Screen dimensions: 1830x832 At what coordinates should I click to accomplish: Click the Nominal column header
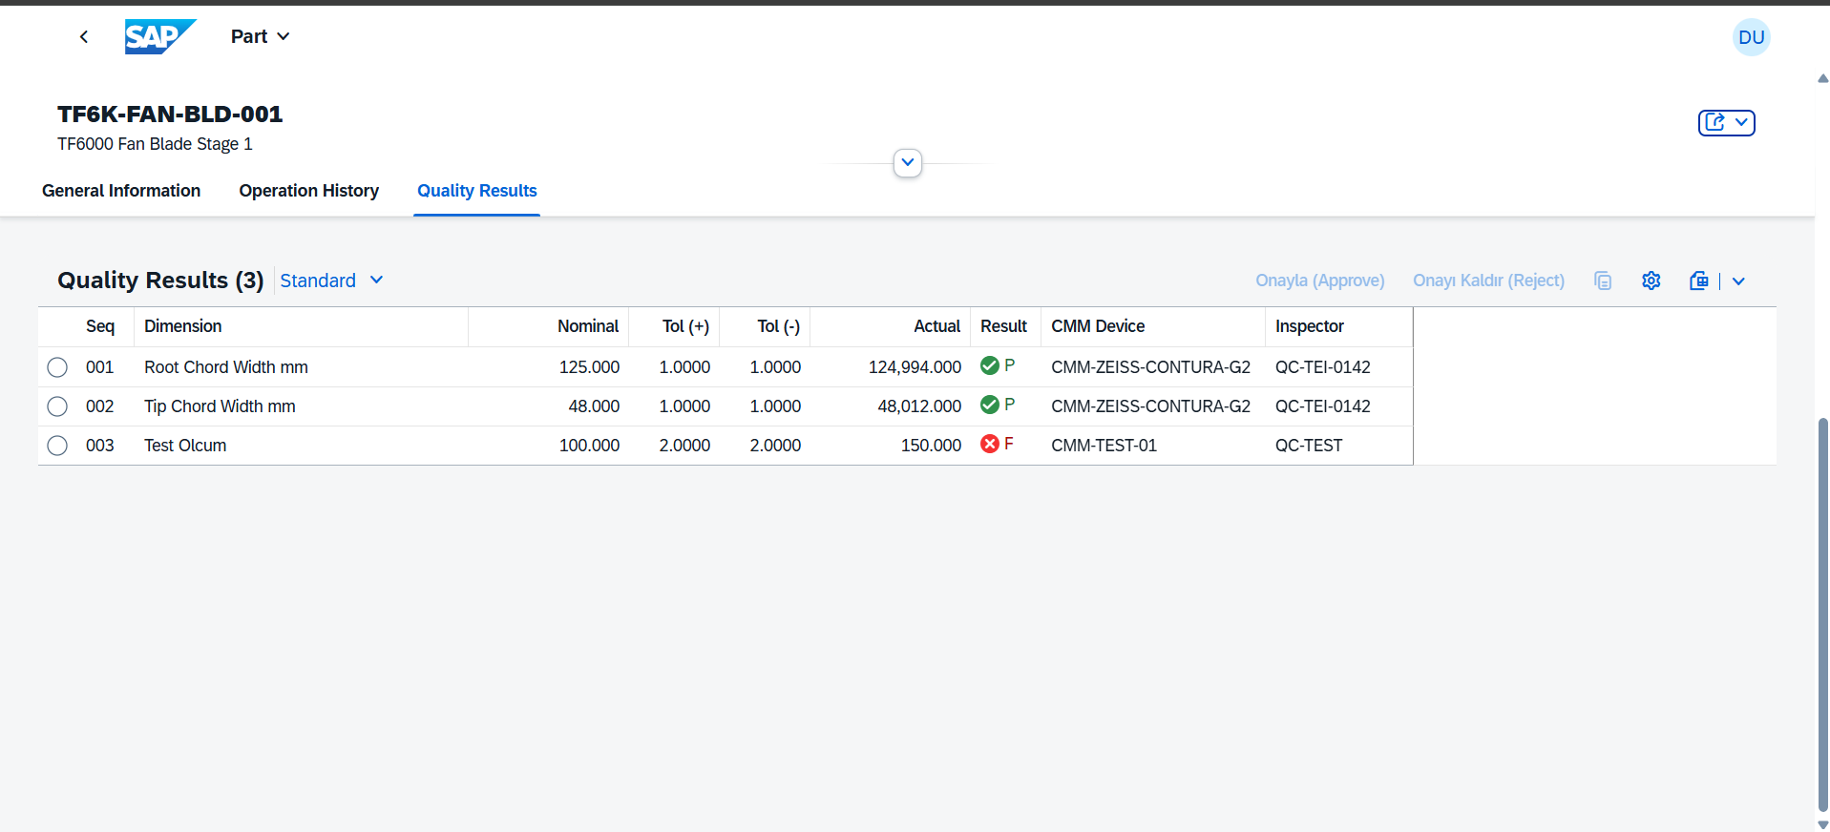pyautogui.click(x=549, y=326)
